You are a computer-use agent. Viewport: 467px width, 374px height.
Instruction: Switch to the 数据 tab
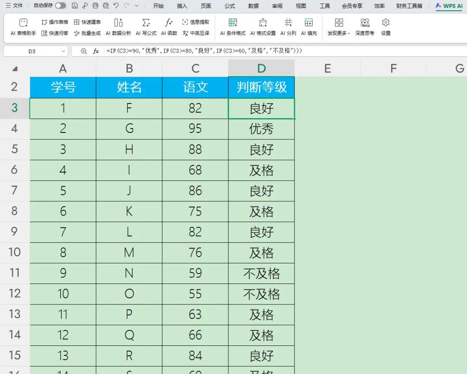point(253,6)
